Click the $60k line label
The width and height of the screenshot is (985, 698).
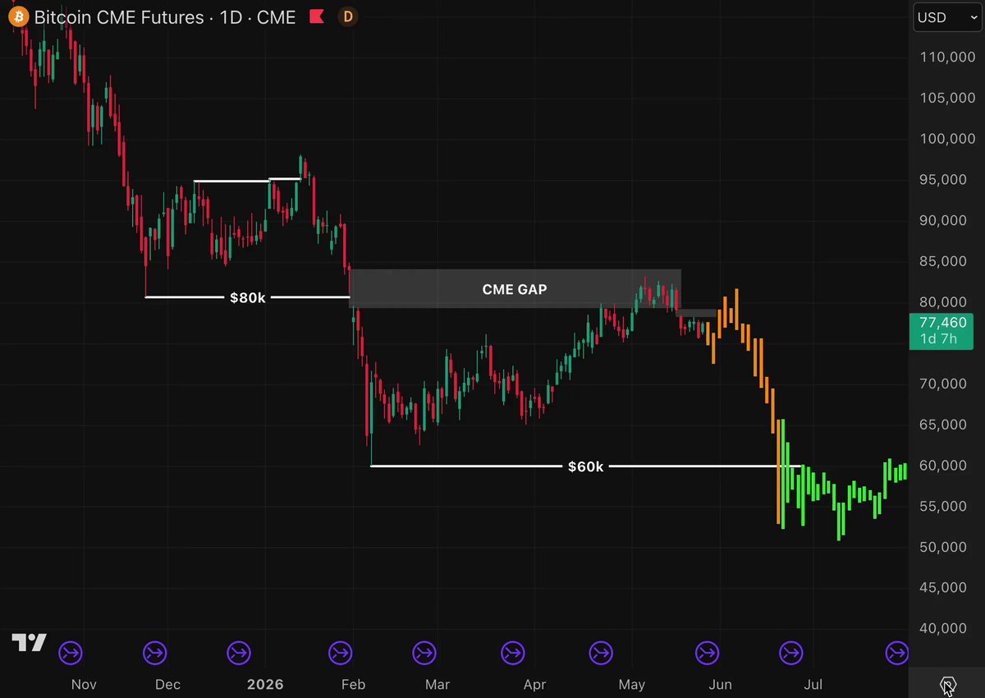(586, 466)
